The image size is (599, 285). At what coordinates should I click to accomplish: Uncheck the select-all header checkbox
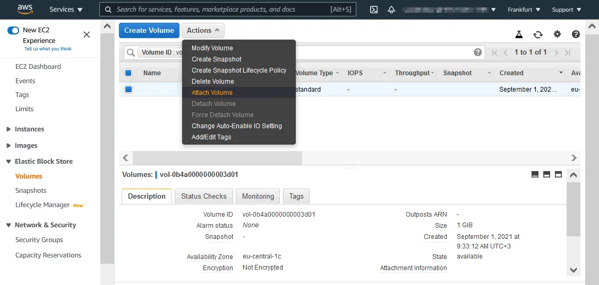pyautogui.click(x=128, y=73)
